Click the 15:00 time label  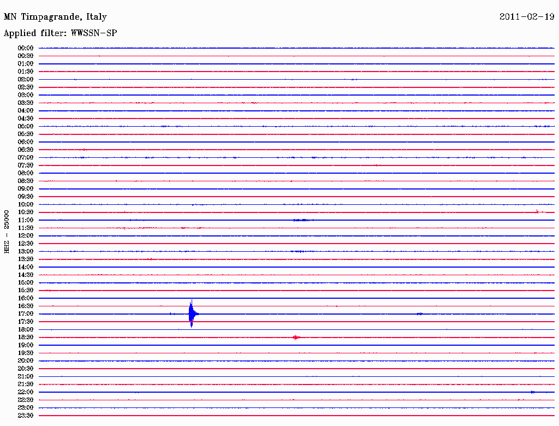pos(26,282)
